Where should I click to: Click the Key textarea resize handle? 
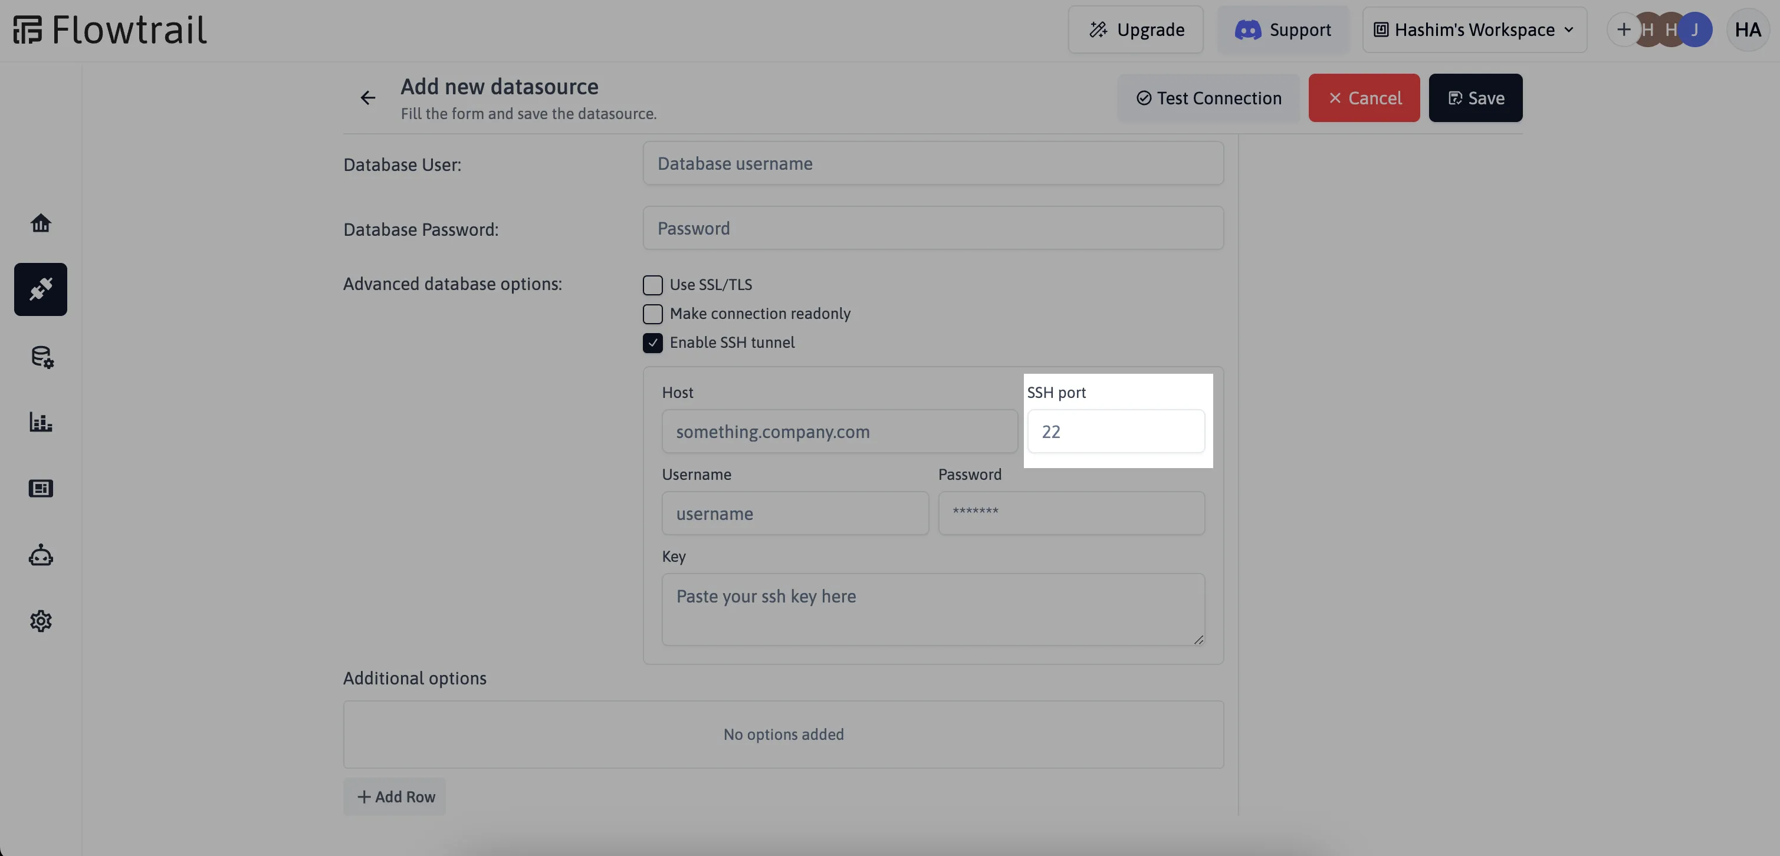pyautogui.click(x=1198, y=640)
